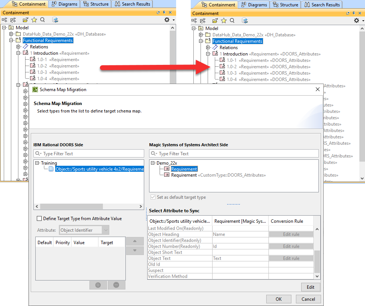This screenshot has height=306, width=365.
Task: Click the Conversion Rule column header
Action: (x=291, y=221)
